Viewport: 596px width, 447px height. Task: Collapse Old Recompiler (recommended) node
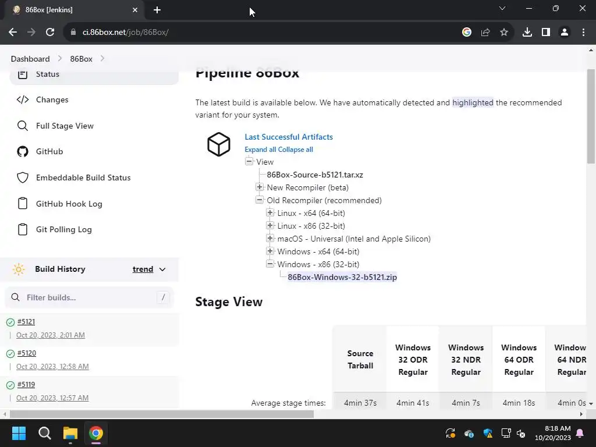pos(260,200)
